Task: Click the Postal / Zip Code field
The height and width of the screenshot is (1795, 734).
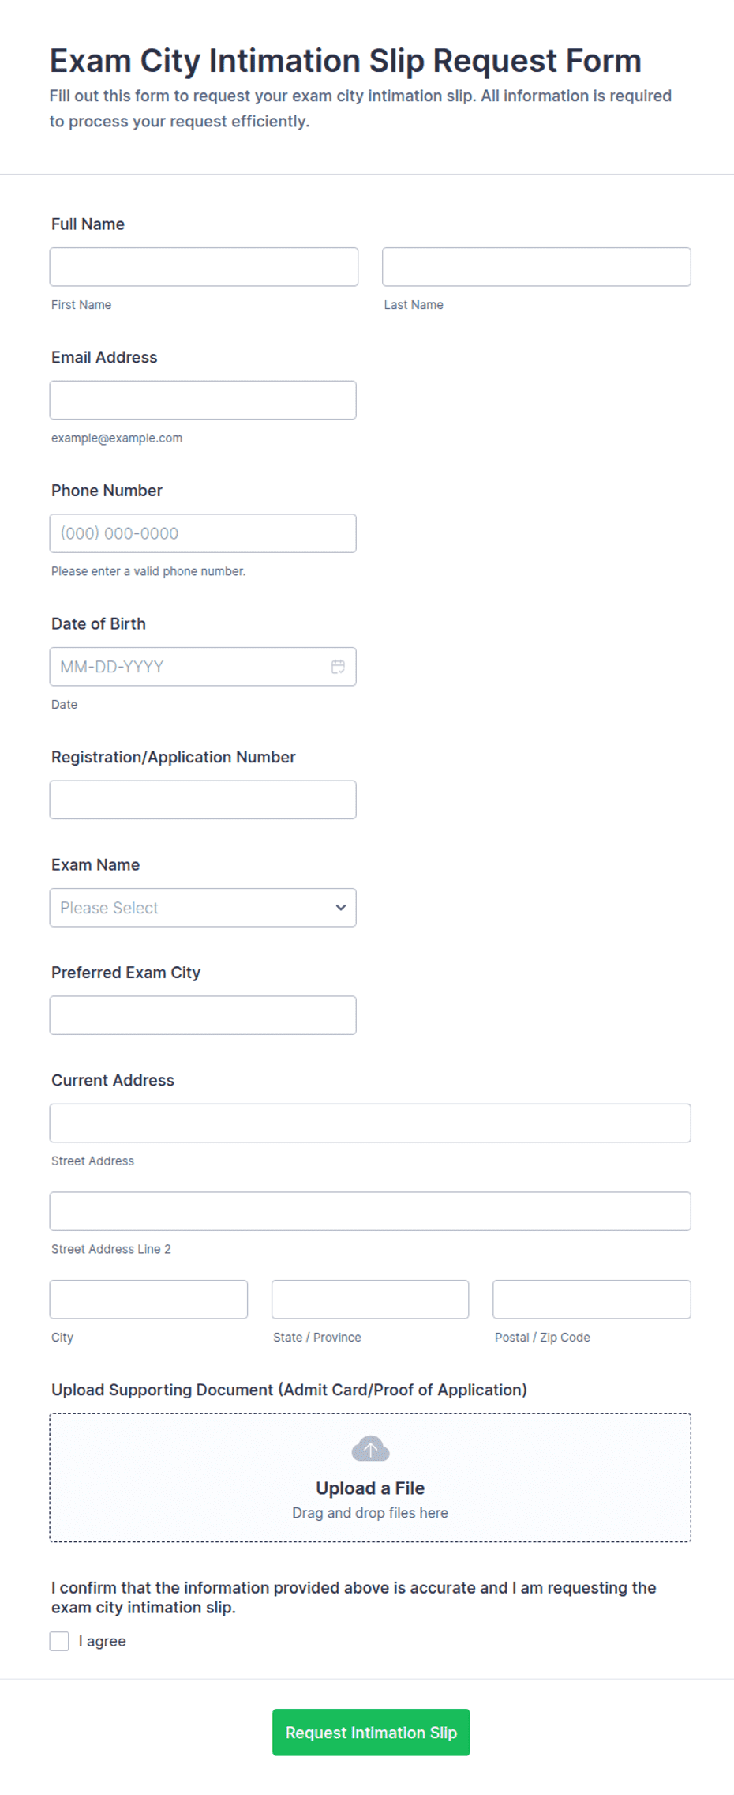Action: click(x=592, y=1300)
